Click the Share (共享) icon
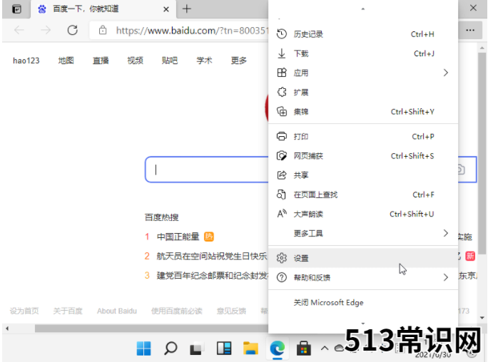 282,175
